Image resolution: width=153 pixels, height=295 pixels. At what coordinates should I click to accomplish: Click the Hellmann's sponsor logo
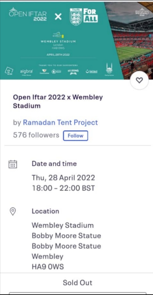(73, 72)
